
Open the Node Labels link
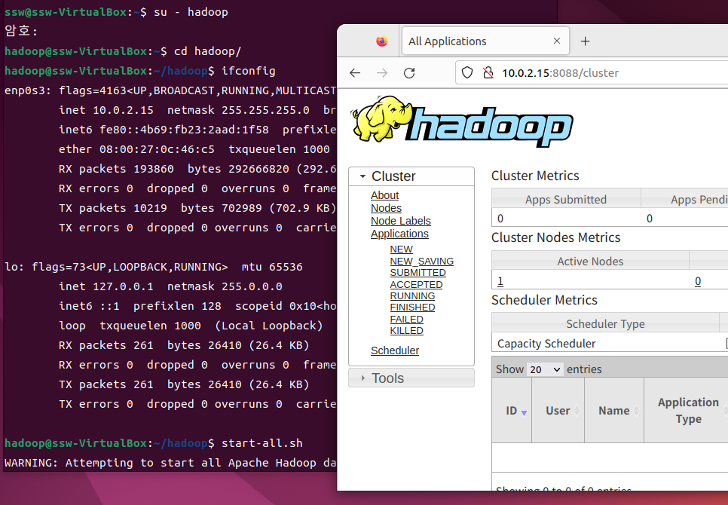[401, 221]
